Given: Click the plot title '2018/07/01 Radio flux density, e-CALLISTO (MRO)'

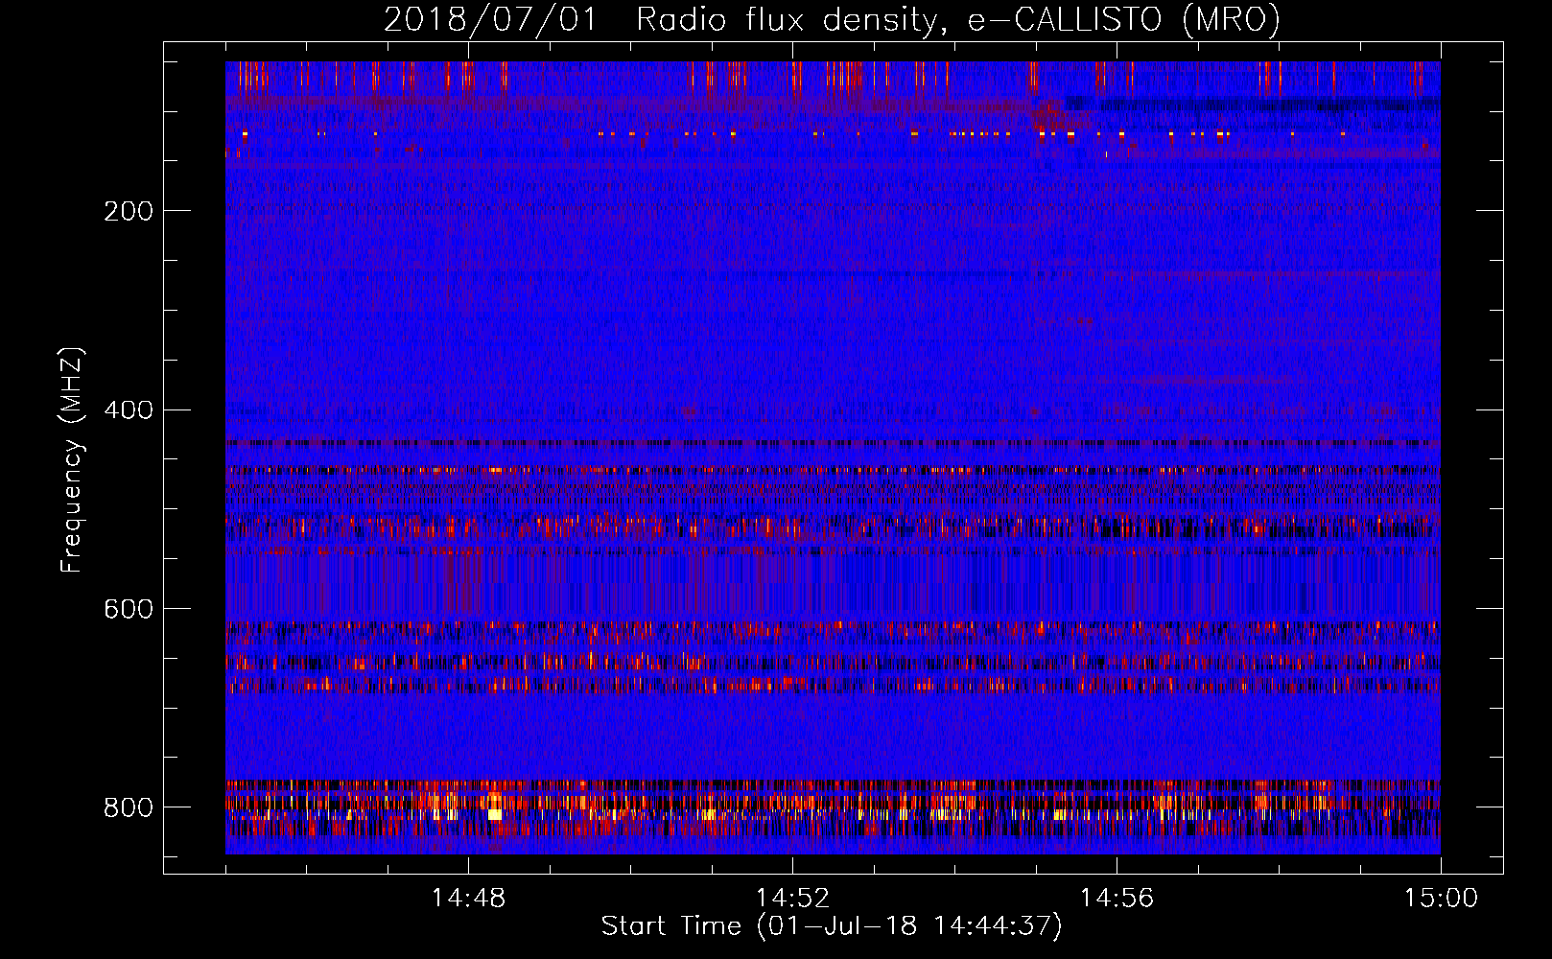Looking at the screenshot, I should click(832, 19).
